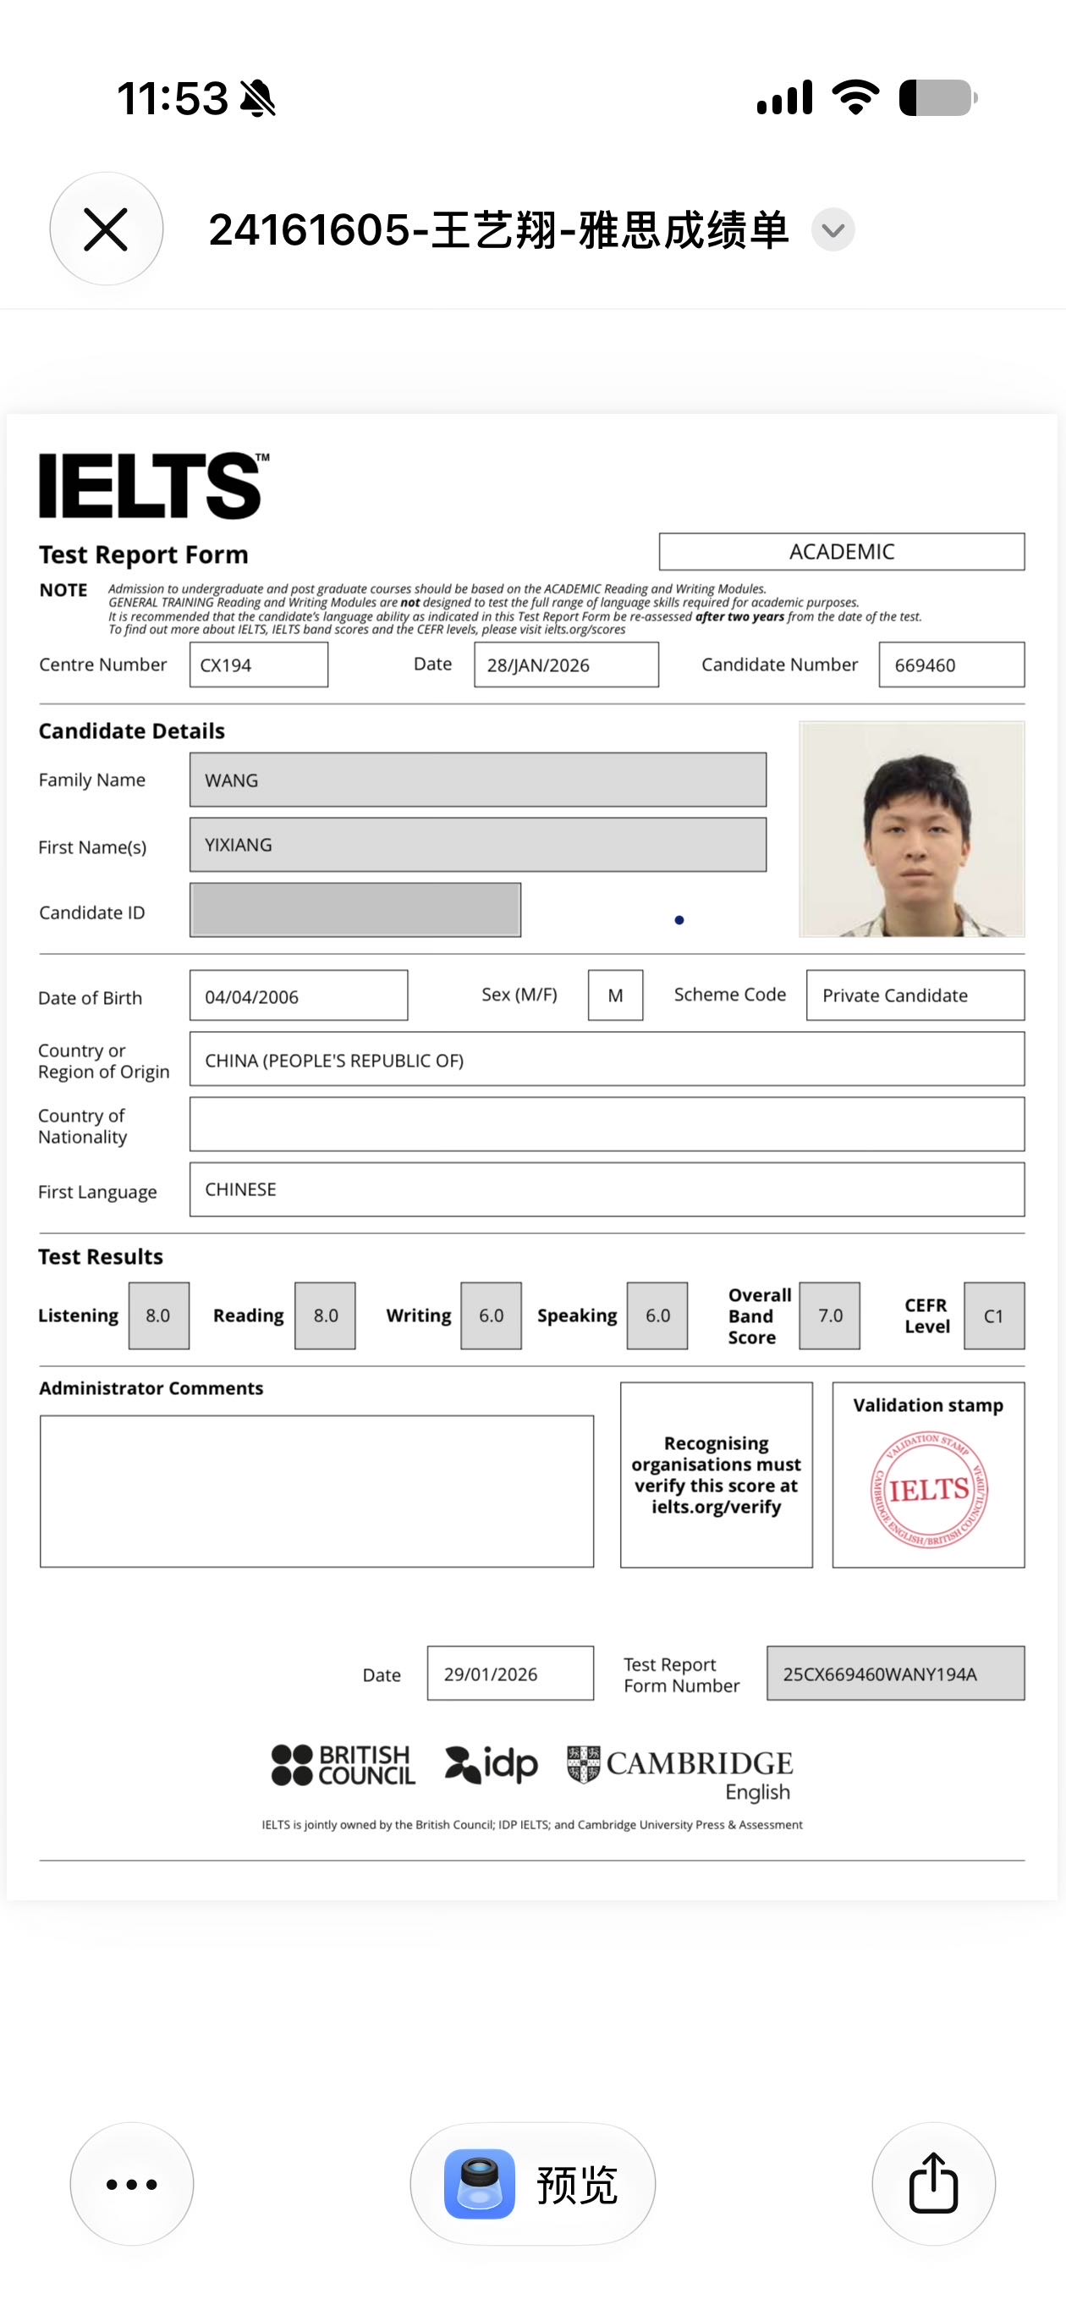Close the document preview with the X button

pos(106,229)
